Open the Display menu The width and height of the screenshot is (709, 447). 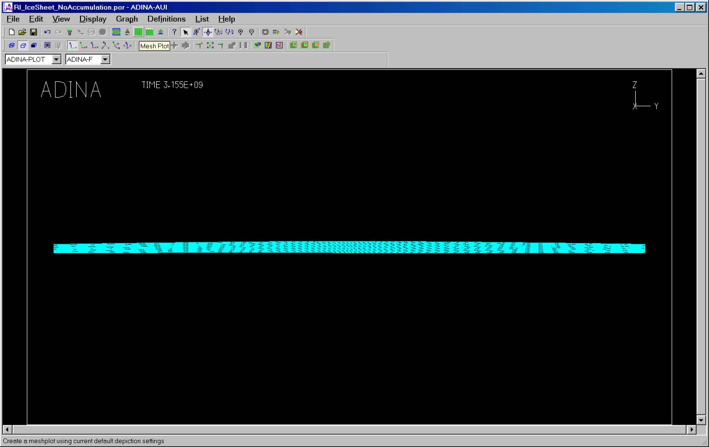pyautogui.click(x=93, y=19)
